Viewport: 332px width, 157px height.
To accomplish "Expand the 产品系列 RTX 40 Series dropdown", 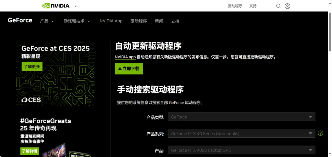I will [x=241, y=133].
